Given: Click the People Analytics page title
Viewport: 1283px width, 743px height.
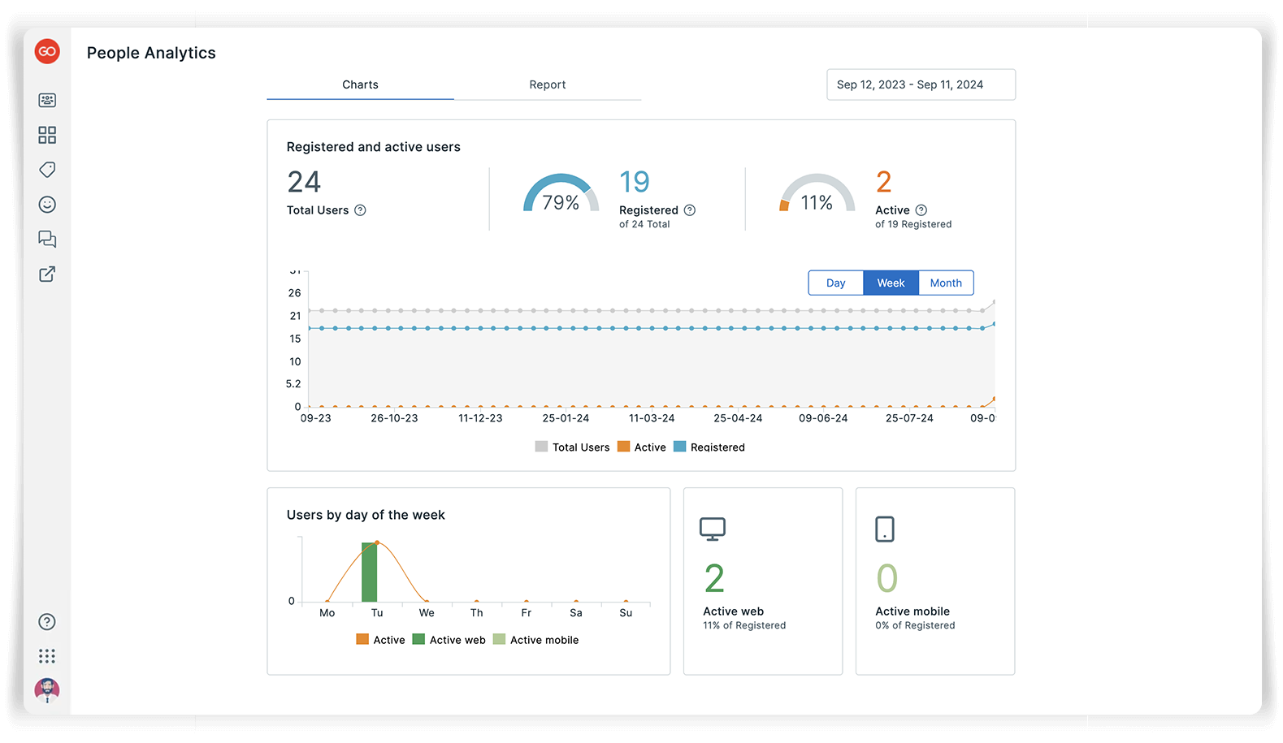Looking at the screenshot, I should pos(151,53).
